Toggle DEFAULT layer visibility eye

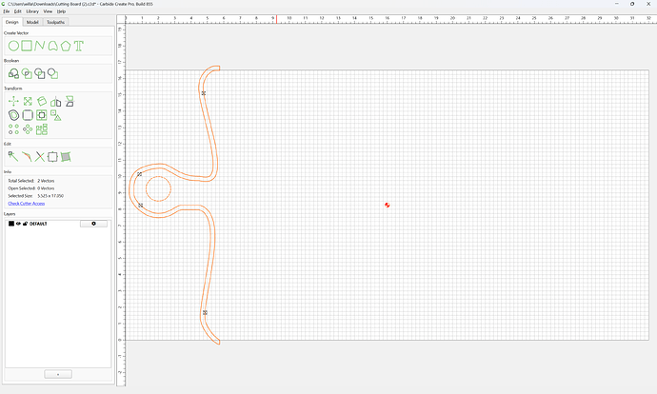18,224
